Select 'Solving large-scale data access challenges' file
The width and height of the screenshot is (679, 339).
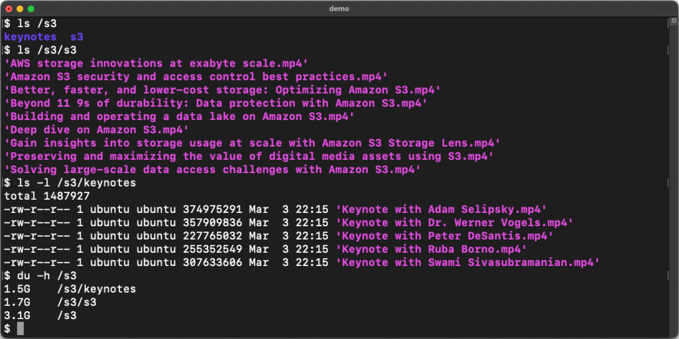[x=213, y=170]
